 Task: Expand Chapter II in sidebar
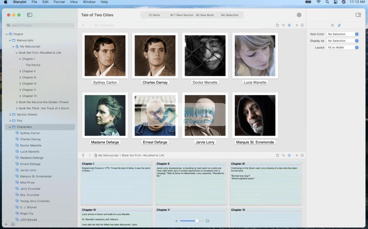pyautogui.click(x=20, y=71)
